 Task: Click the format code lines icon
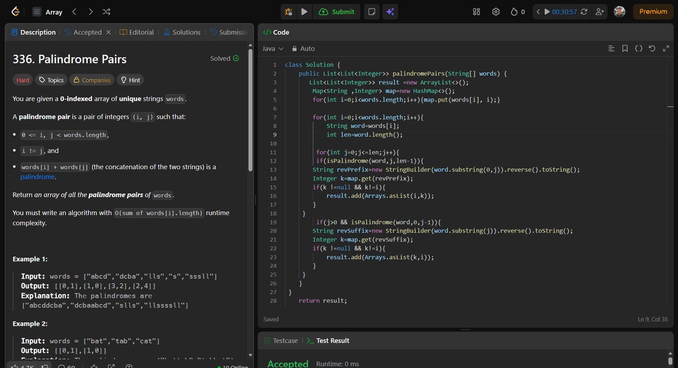pyautogui.click(x=611, y=49)
